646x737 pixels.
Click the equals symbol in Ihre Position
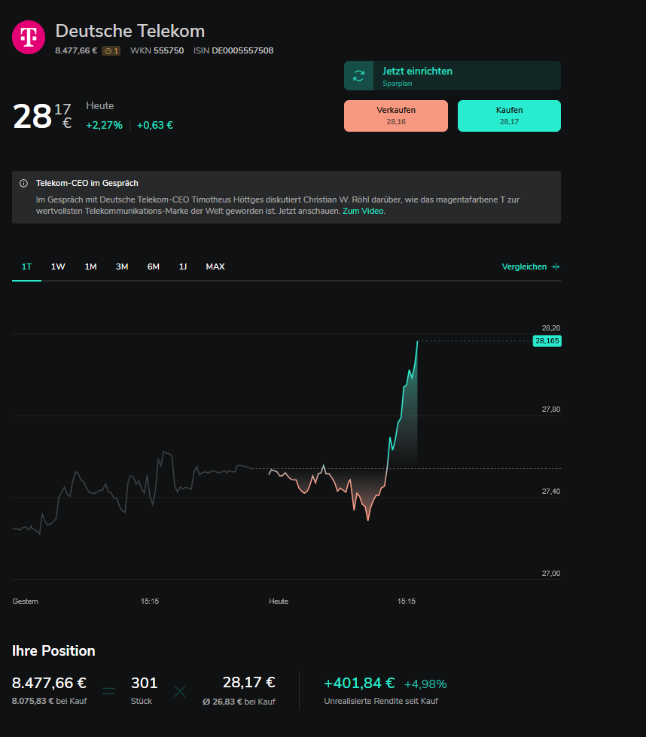[x=109, y=690]
